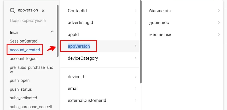Screen dimensions: 227x110
Task: Click the search magnifier icon
Action: click(x=13, y=10)
